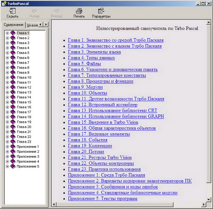Click the Скрыть (Hide) toolbar icon

(x=12, y=11)
